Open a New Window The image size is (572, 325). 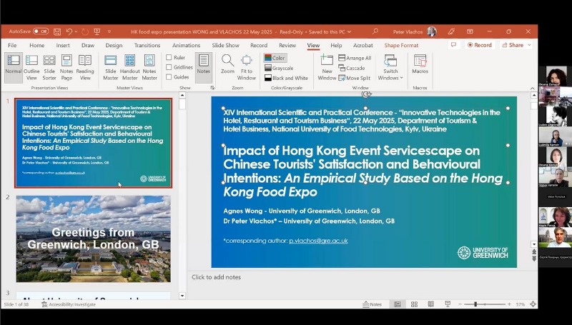coord(327,68)
